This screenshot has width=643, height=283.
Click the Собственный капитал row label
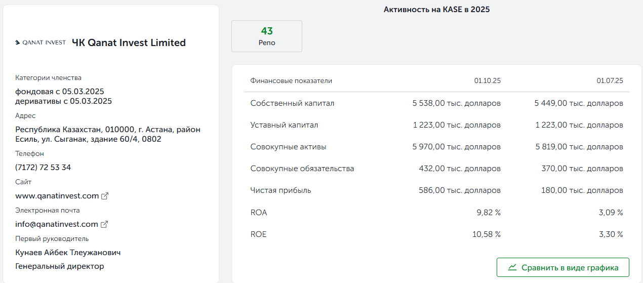tap(292, 103)
